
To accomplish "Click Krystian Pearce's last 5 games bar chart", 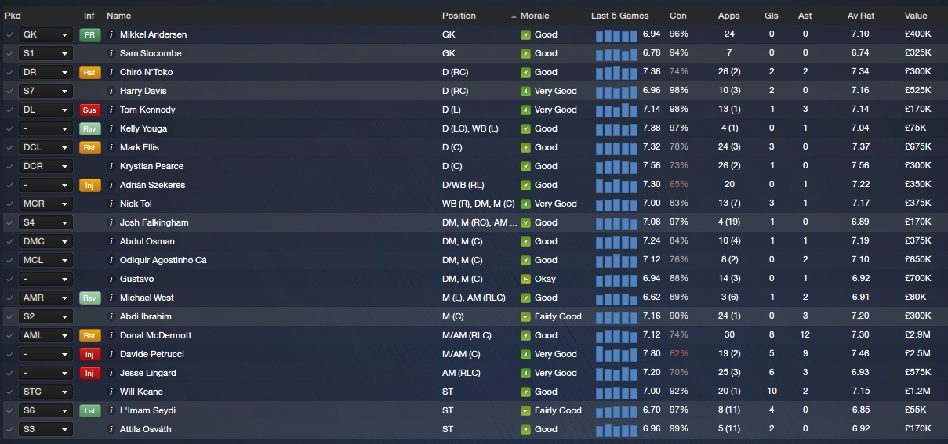I will 616,166.
